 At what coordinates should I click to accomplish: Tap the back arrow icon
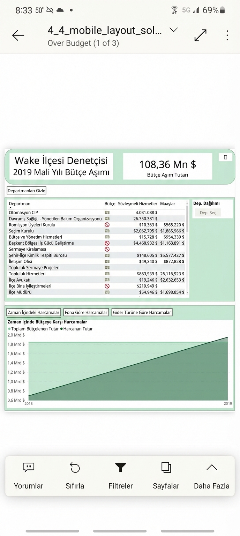[18, 35]
